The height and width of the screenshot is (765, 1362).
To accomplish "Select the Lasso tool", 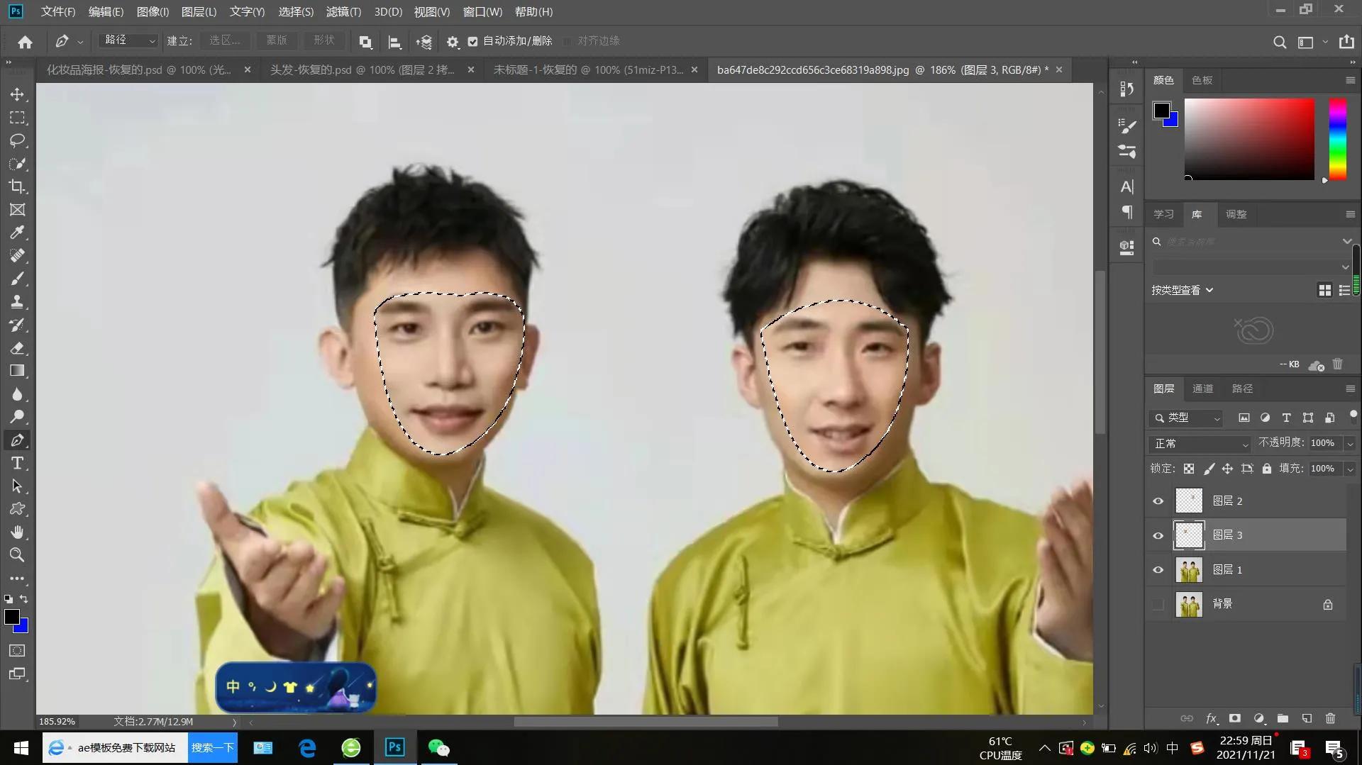I will [18, 140].
